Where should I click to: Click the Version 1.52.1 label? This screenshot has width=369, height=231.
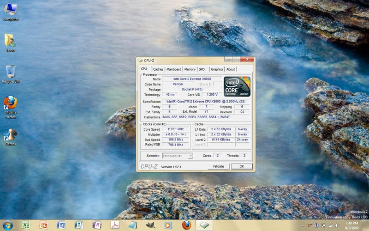click(171, 167)
